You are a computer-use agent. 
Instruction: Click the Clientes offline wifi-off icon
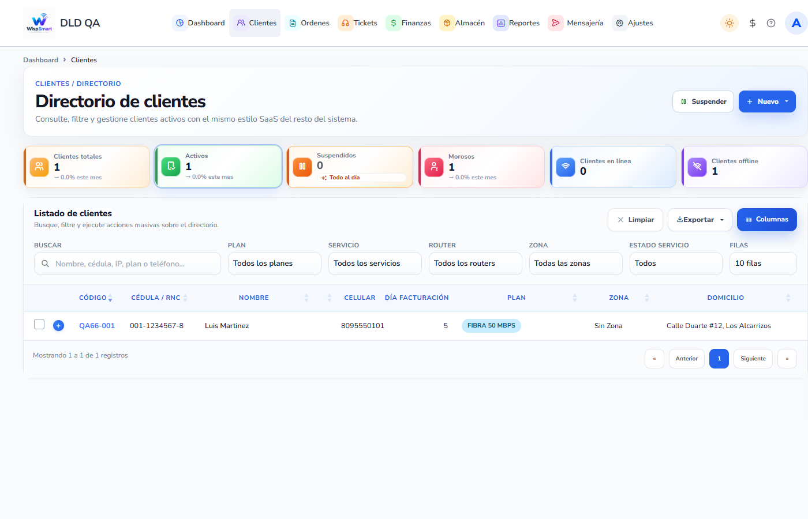pyautogui.click(x=697, y=167)
